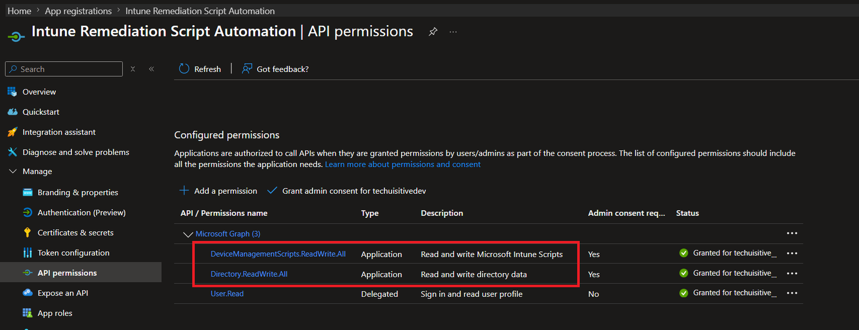Viewport: 859px width, 330px height.
Task: Open Learn more about permissions and consent link
Action: (403, 164)
